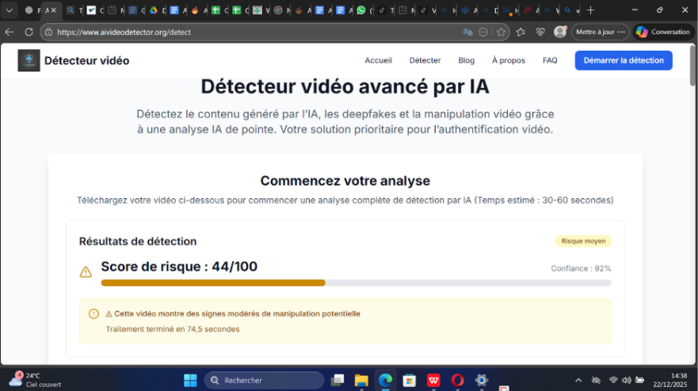This screenshot has height=391, width=698.
Task: Open the FAQ nav link
Action: coord(550,60)
